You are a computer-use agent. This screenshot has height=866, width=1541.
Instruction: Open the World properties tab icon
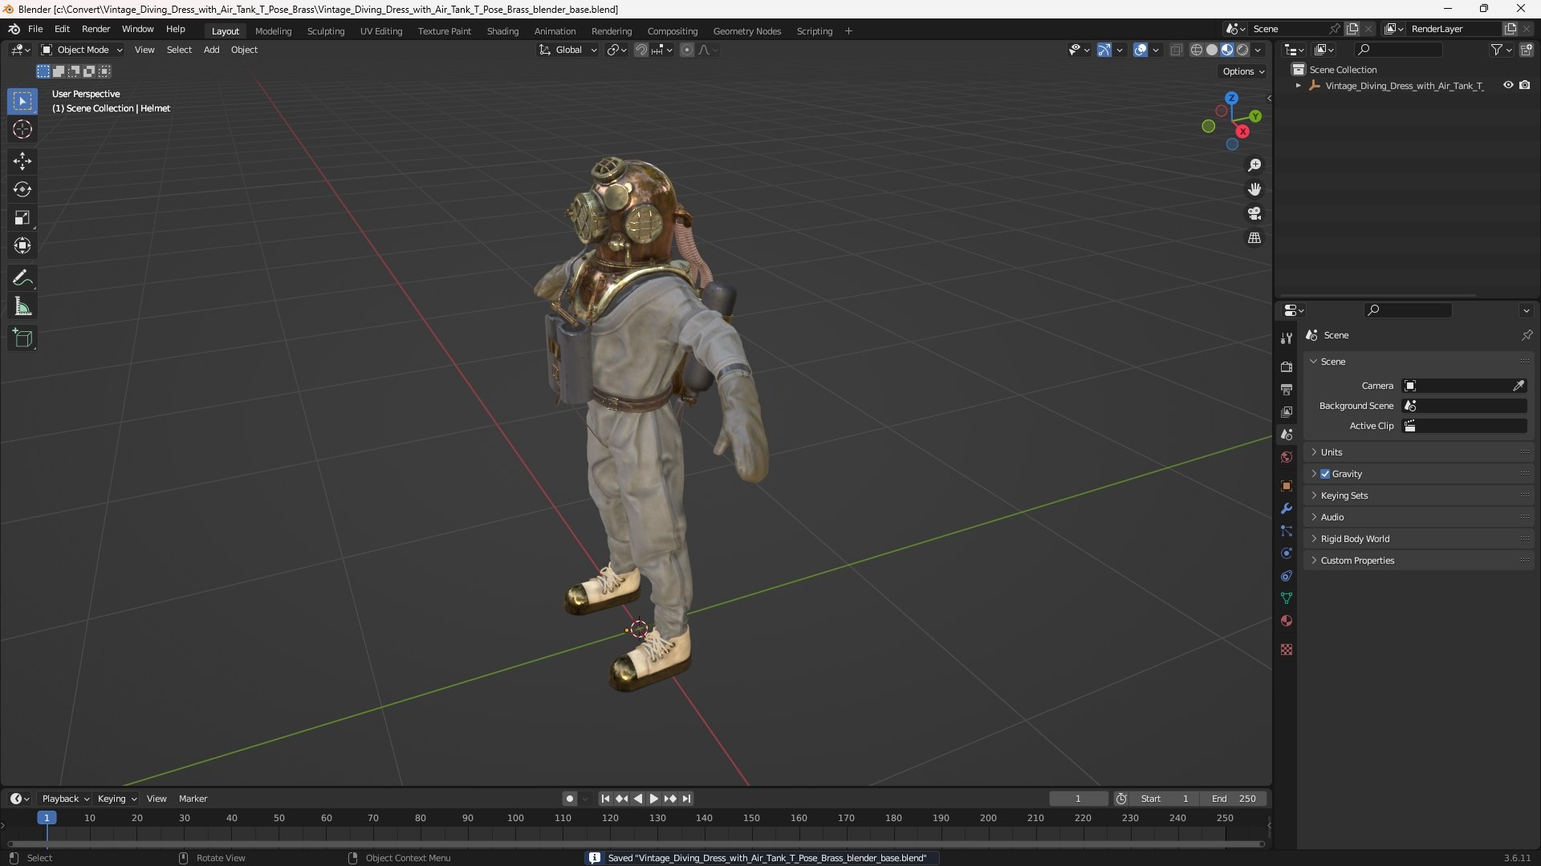(1287, 457)
